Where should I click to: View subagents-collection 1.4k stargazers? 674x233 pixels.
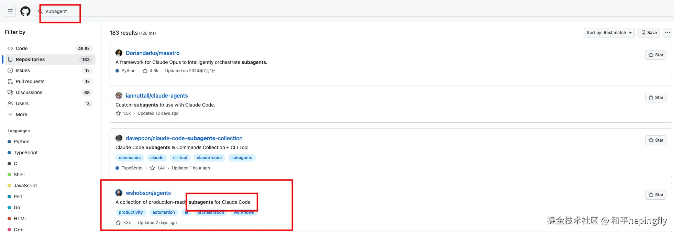pyautogui.click(x=157, y=168)
